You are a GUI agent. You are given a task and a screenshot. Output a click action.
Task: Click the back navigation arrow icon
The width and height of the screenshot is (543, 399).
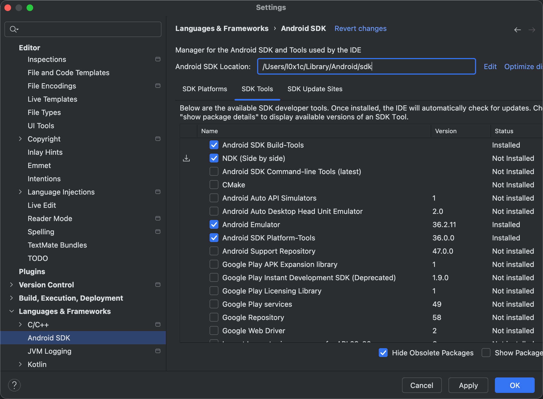(x=517, y=30)
